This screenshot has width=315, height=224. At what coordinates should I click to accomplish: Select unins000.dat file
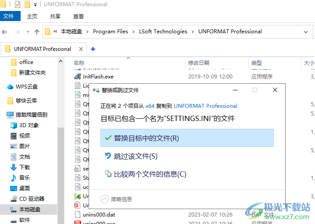coord(99,215)
